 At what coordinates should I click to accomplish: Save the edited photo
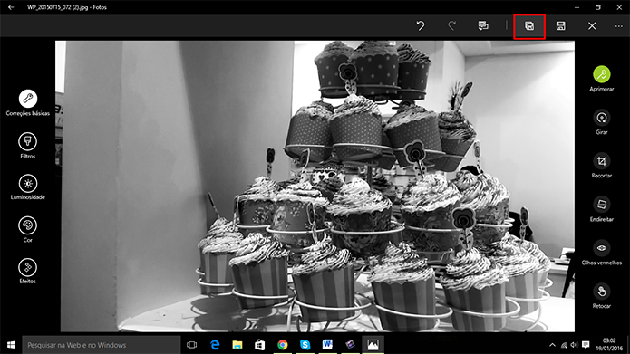click(560, 26)
